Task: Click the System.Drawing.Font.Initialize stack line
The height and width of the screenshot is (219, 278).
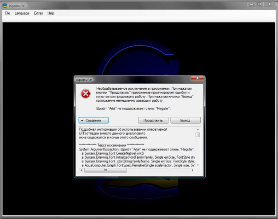Action: [138, 157]
